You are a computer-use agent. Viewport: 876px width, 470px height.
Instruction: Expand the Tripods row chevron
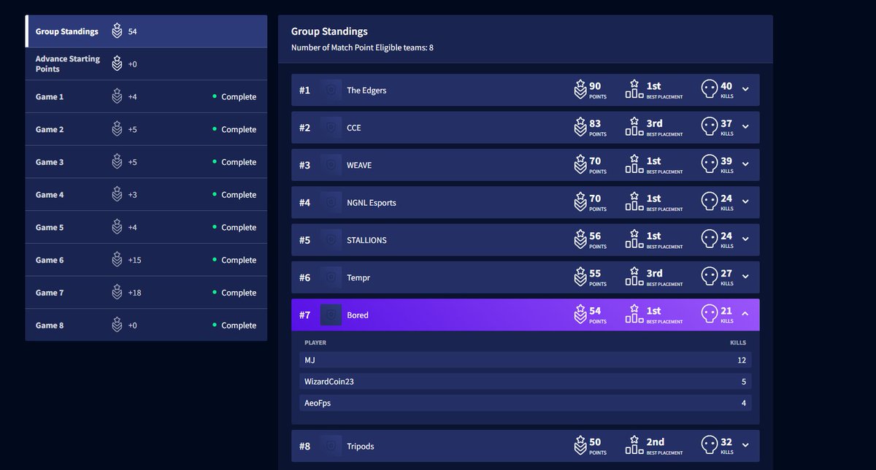[745, 445]
